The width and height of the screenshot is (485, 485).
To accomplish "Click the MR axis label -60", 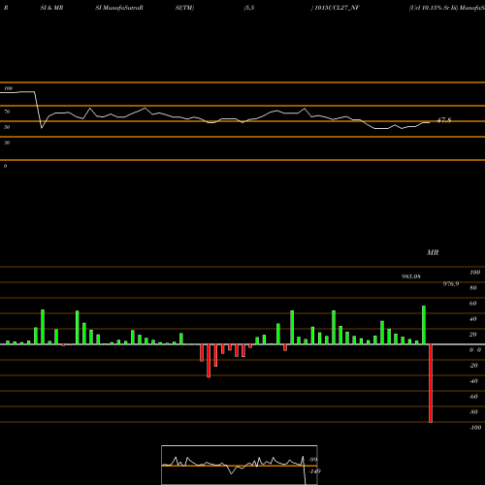I will (x=473, y=397).
